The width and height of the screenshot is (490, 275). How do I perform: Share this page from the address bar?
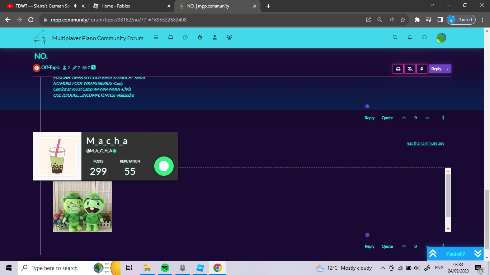[x=391, y=20]
